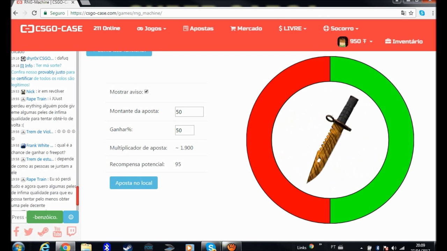The width and height of the screenshot is (447, 251).
Task: Open the Twitter social link
Action: click(29, 231)
